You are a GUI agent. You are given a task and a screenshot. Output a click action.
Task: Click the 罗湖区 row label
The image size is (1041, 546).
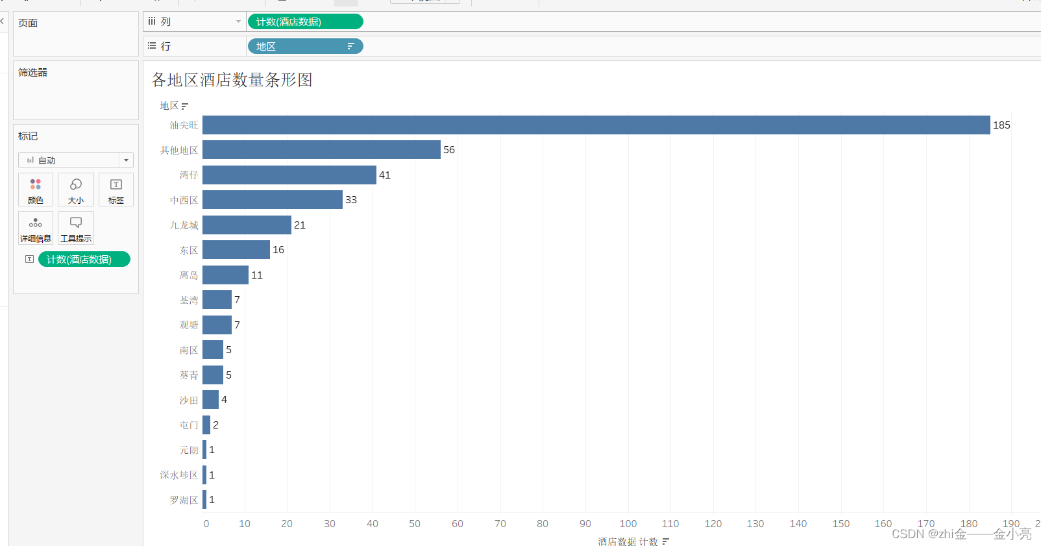pyautogui.click(x=184, y=500)
